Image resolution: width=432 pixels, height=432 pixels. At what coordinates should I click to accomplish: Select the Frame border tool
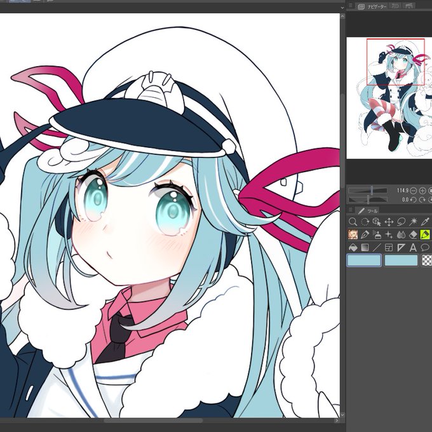pyautogui.click(x=389, y=247)
